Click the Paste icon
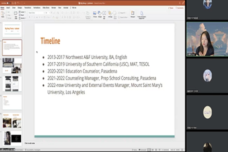The width and height of the screenshot is (228, 152). point(3,14)
